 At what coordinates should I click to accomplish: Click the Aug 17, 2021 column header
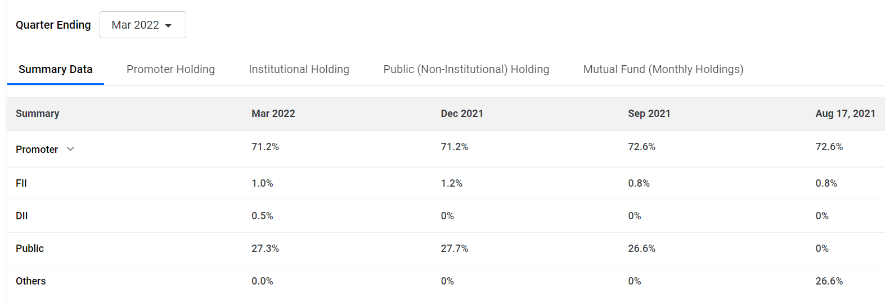845,114
